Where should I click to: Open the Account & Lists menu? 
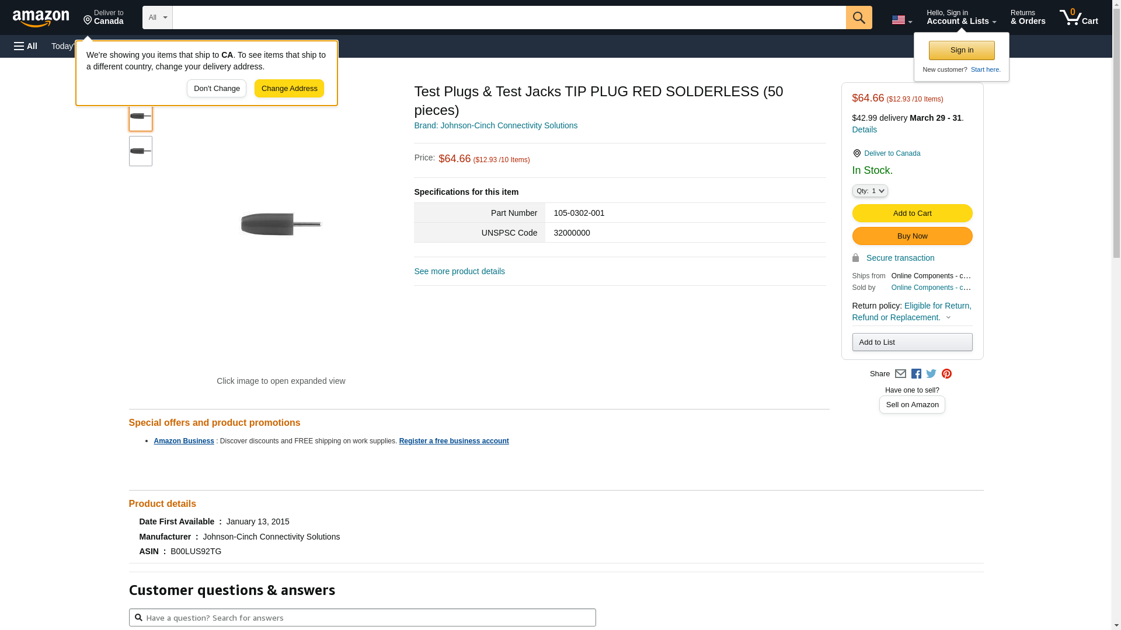click(x=961, y=17)
